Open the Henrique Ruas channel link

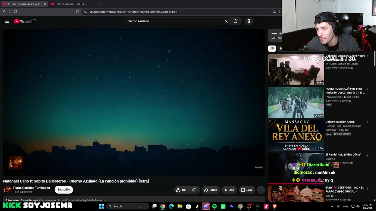(343, 126)
